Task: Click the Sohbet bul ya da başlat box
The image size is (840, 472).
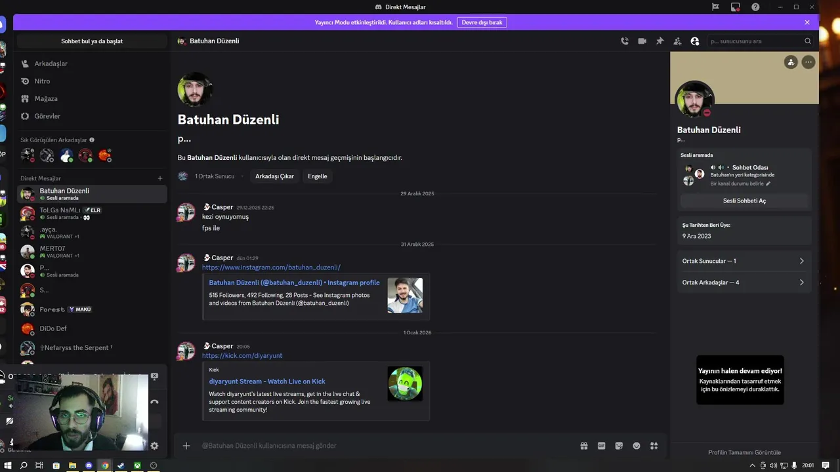Action: point(92,41)
